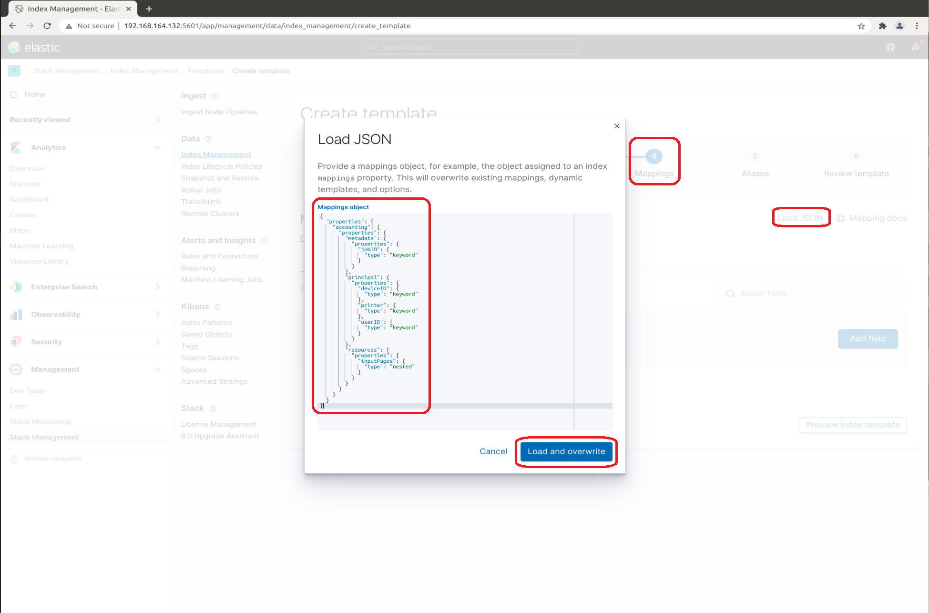Open newsfeed notifications icon
The image size is (929, 613).
(x=916, y=47)
